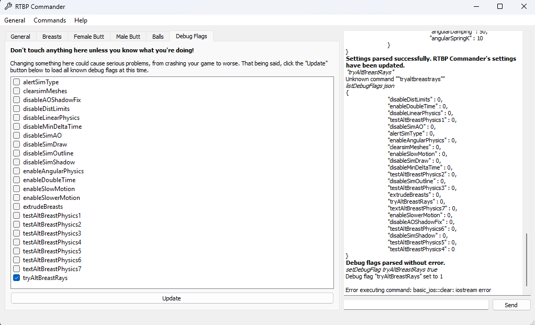This screenshot has width=535, height=325.
Task: Switch to the Breasts tab
Action: click(52, 37)
